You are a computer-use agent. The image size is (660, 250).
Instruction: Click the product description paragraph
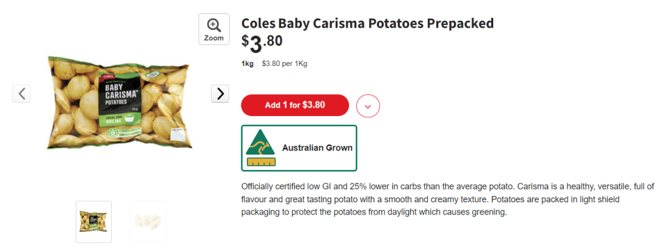(447, 199)
